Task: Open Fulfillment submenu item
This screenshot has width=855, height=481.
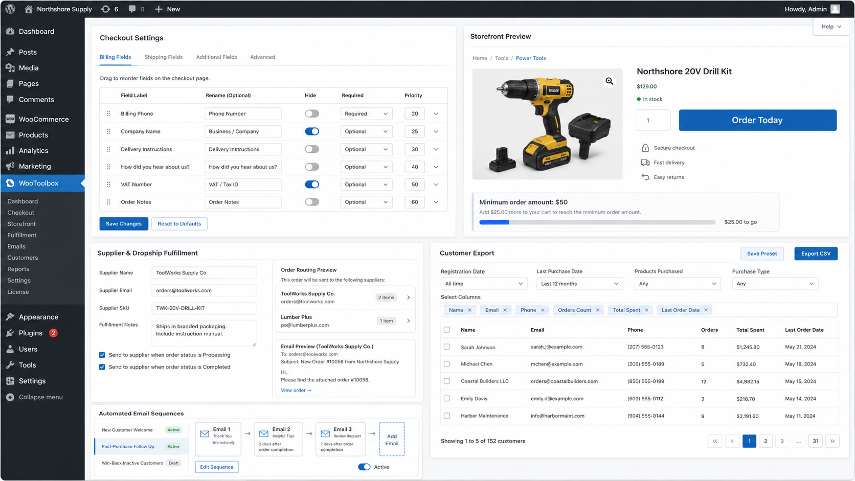Action: coord(22,235)
